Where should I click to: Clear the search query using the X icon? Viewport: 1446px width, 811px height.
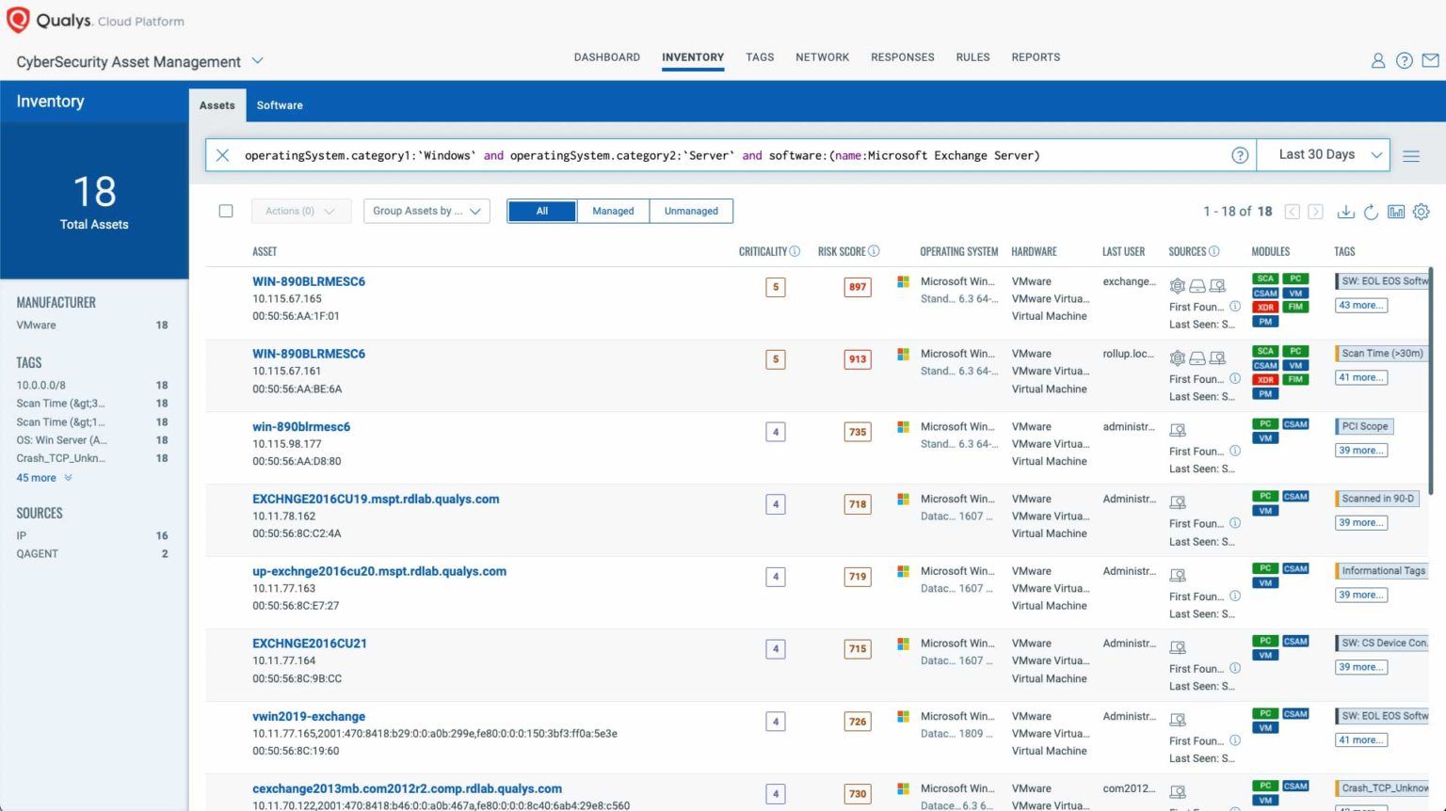pos(222,154)
